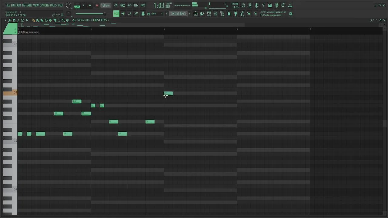Toggle loop recording blend button
Image resolution: width=388 pixels, height=218 pixels.
(143, 5)
